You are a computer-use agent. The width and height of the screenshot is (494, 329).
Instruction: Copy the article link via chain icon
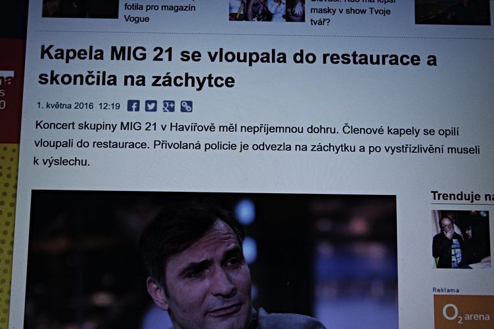click(x=186, y=107)
